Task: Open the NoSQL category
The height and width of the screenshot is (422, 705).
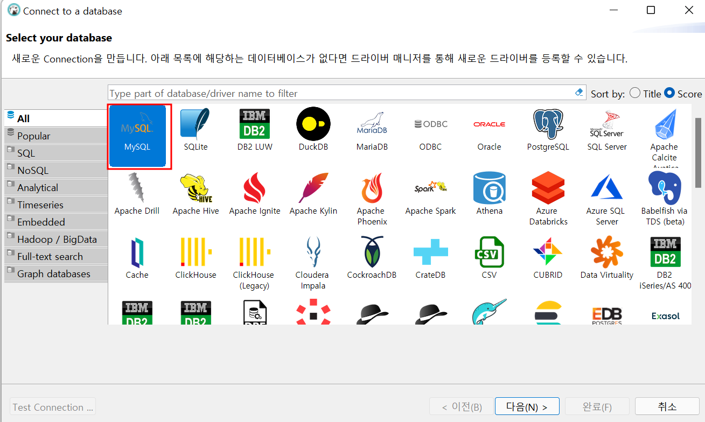Action: [x=56, y=170]
